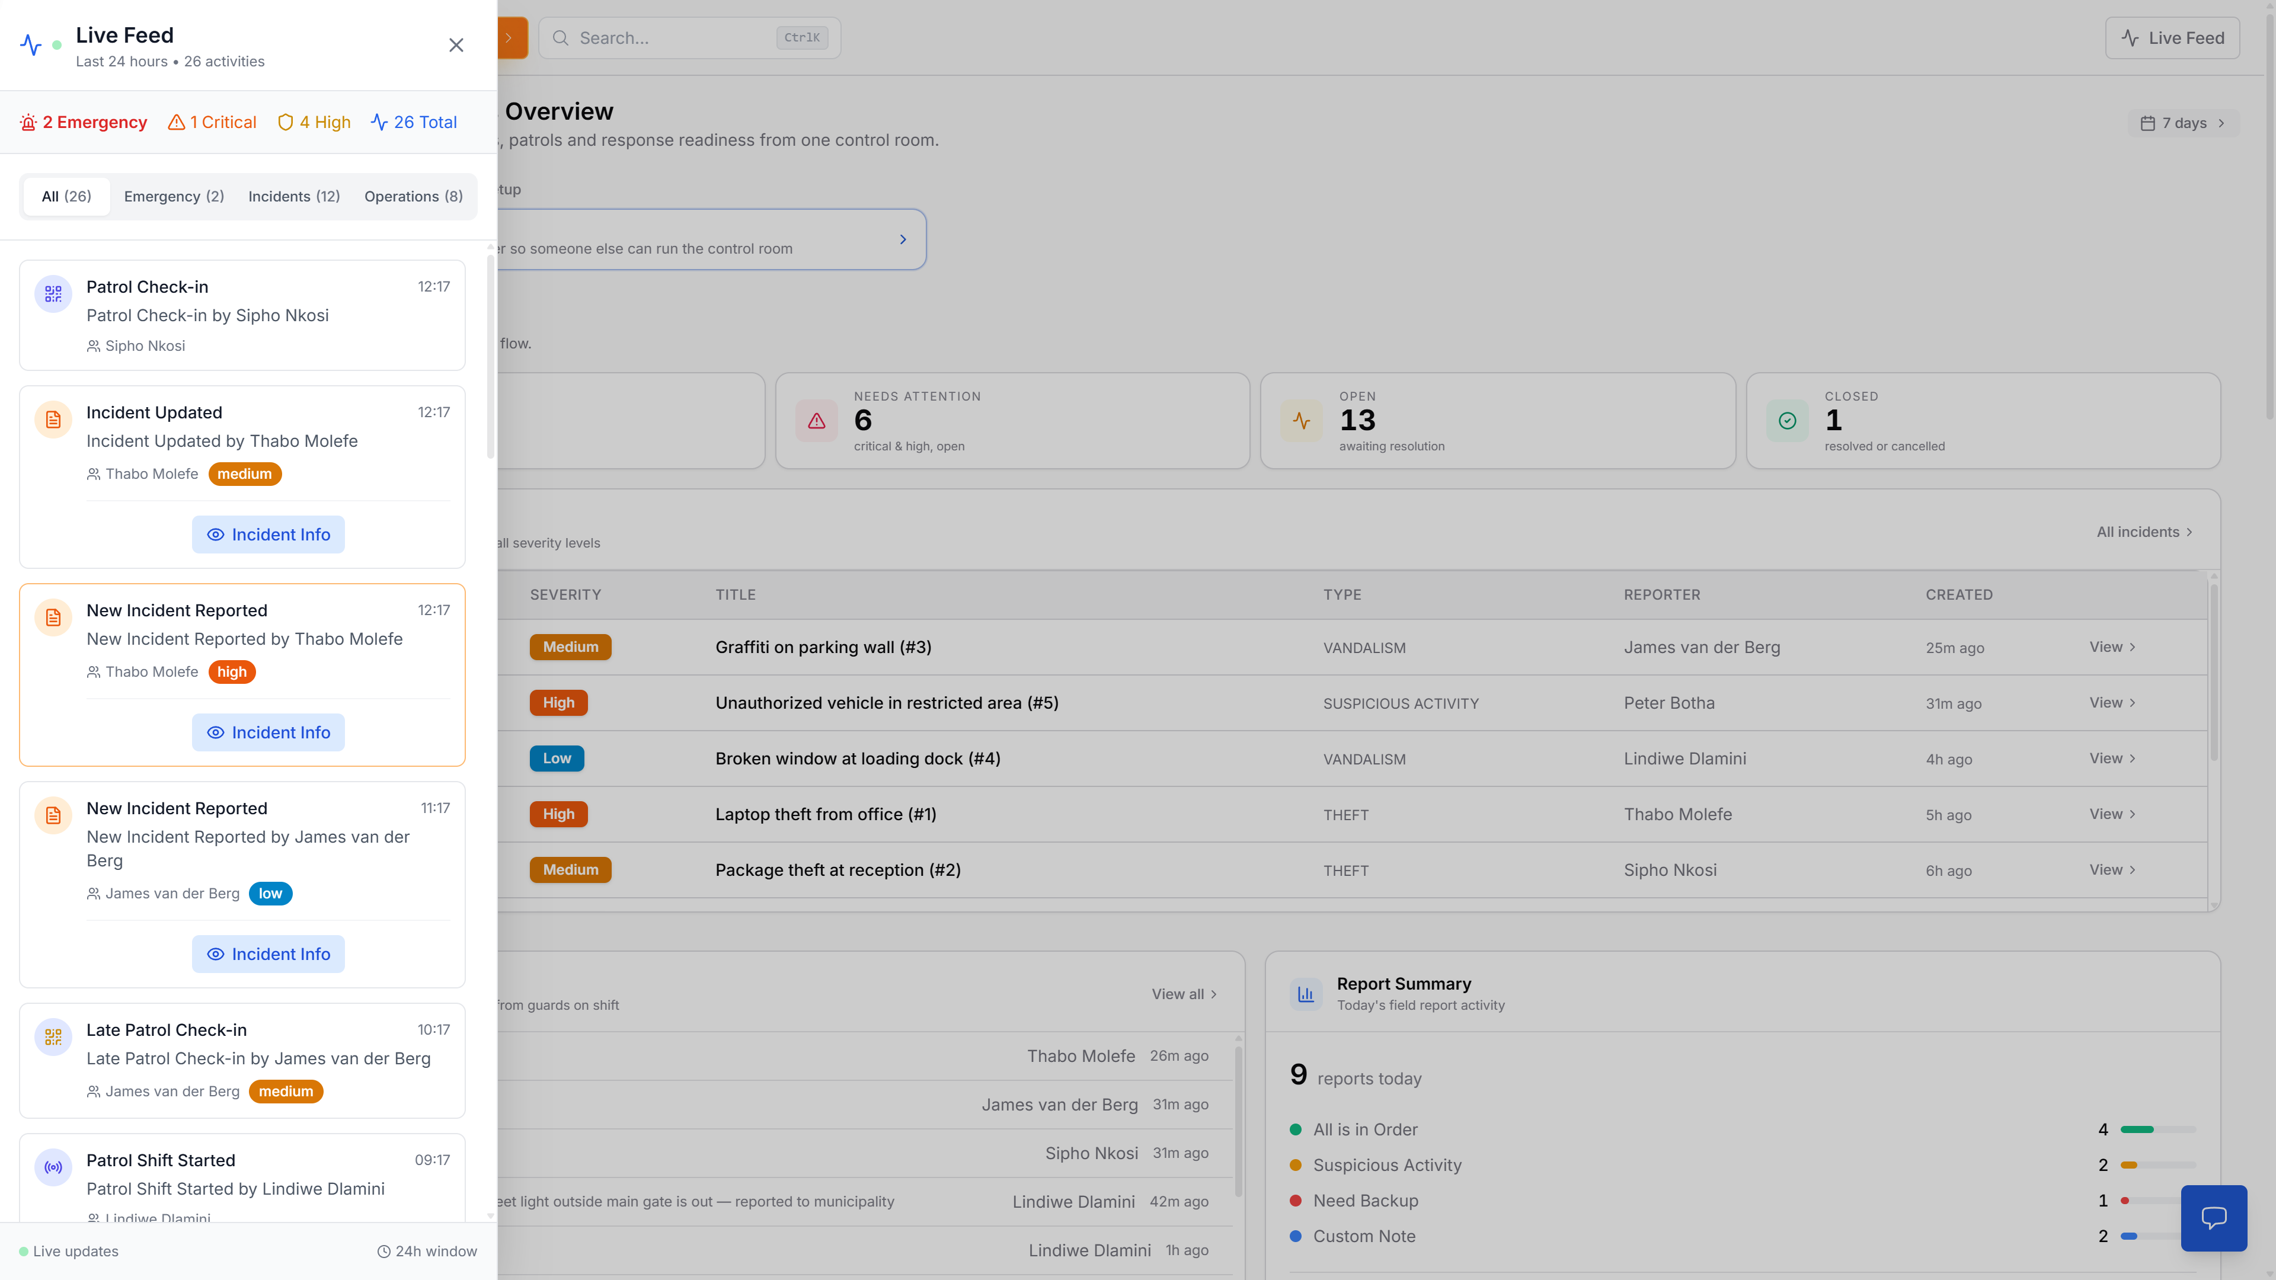2276x1280 pixels.
Task: Click the broadcast icon on Patrol Shift Started
Action: 53,1167
